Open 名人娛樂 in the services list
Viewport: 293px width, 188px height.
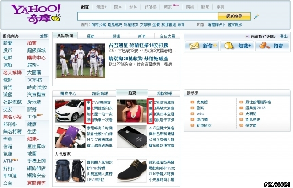coord(12,73)
